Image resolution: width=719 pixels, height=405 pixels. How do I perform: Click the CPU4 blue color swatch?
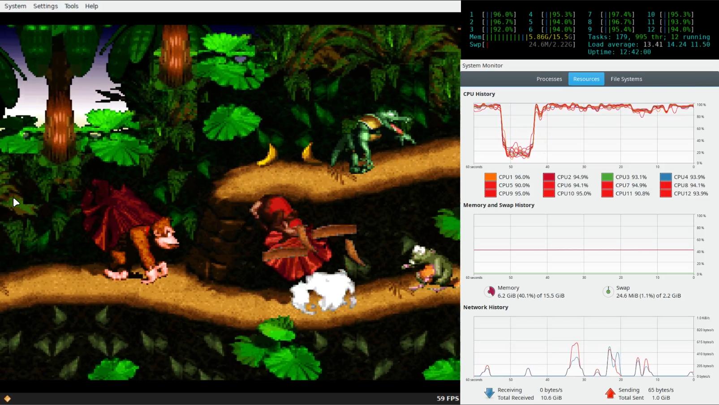[x=666, y=177]
